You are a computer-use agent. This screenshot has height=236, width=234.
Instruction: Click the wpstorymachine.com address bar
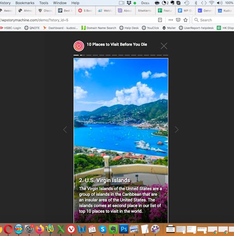coord(78,20)
